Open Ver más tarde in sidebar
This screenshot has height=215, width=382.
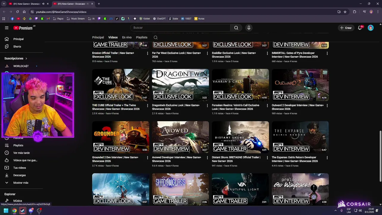pyautogui.click(x=21, y=153)
